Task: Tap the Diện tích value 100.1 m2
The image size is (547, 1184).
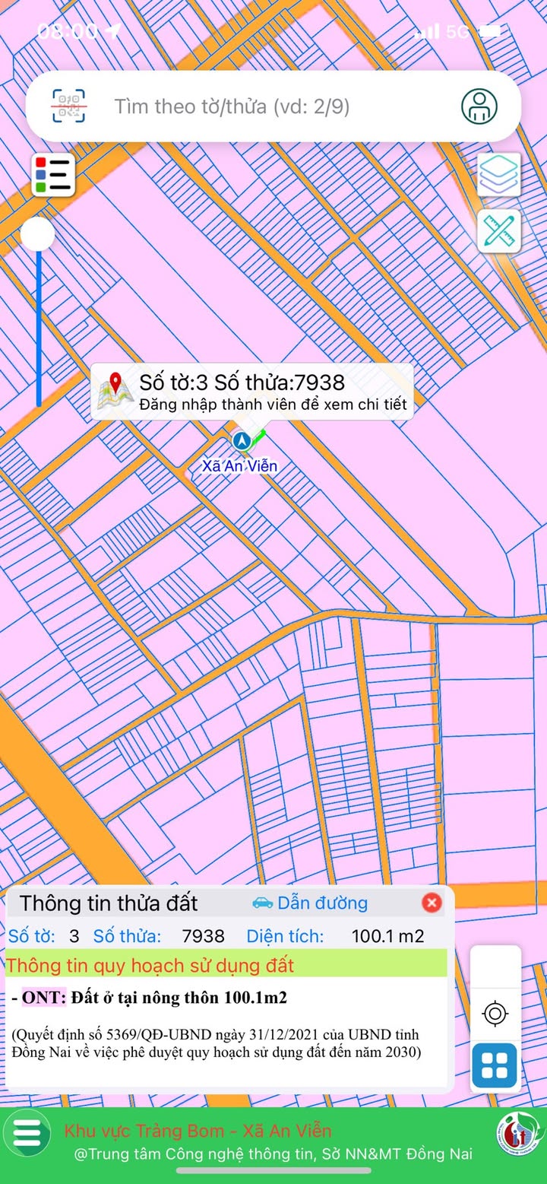Action: point(387,936)
